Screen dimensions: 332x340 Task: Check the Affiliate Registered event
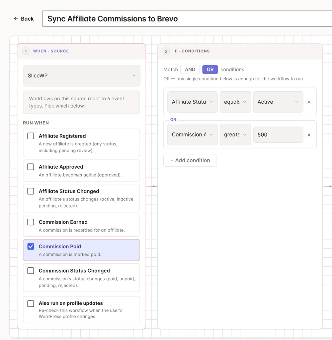pyautogui.click(x=31, y=136)
